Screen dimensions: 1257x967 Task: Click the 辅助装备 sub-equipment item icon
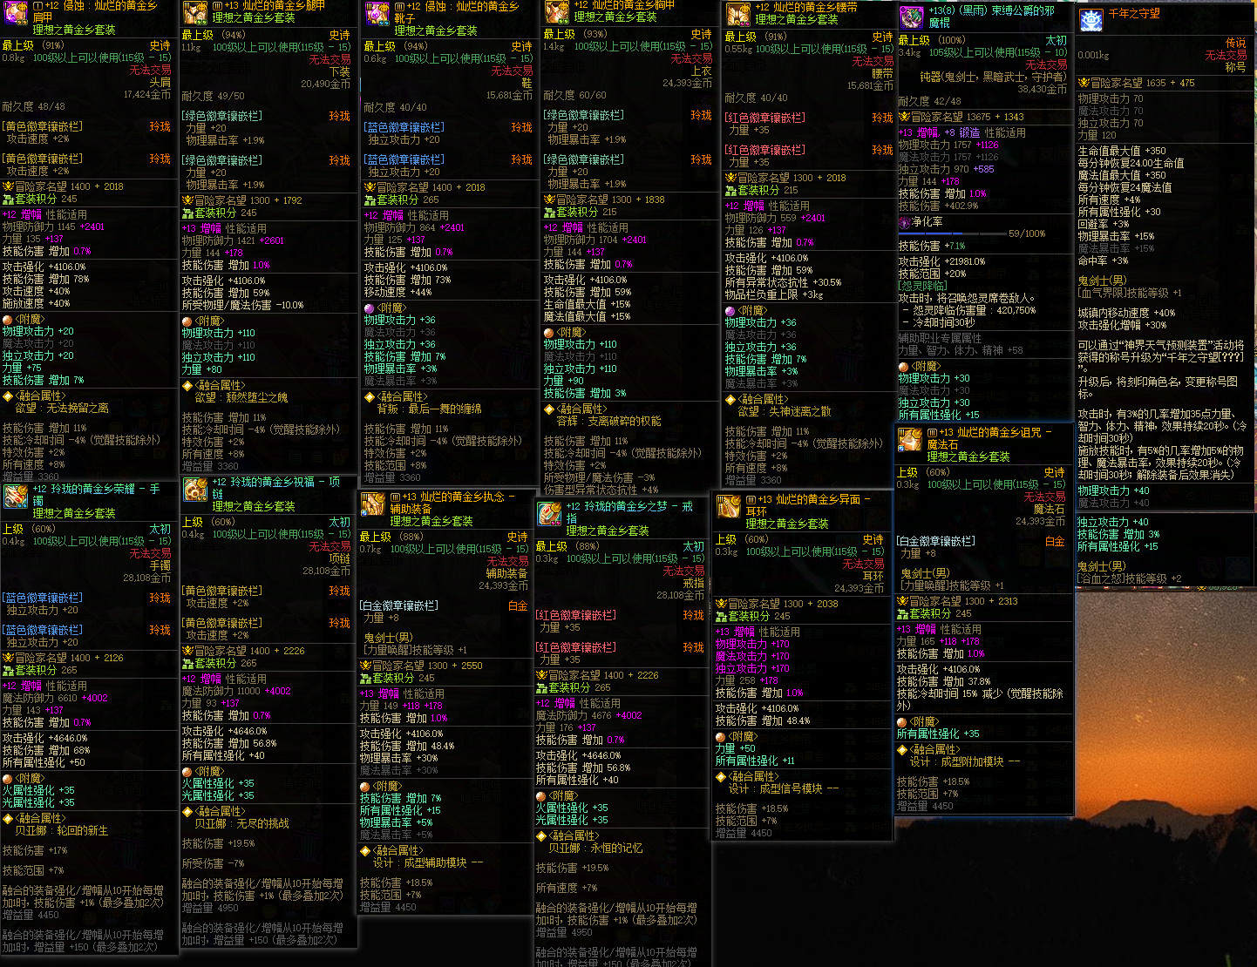(x=373, y=504)
